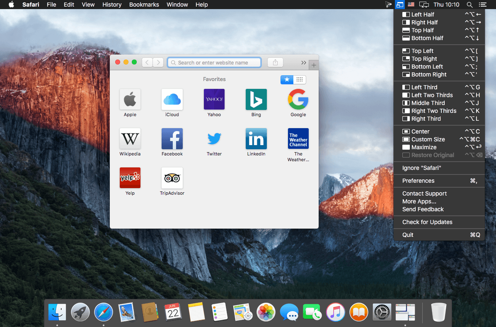
Task: Open Mail stamp icon in Dock
Action: [126, 312]
